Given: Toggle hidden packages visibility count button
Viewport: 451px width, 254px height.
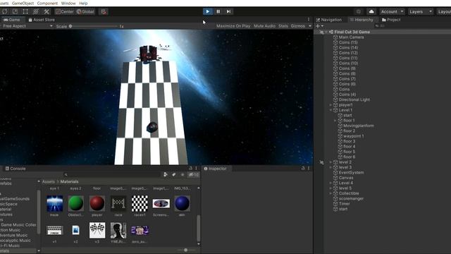Looking at the screenshot, I should click(x=193, y=174).
